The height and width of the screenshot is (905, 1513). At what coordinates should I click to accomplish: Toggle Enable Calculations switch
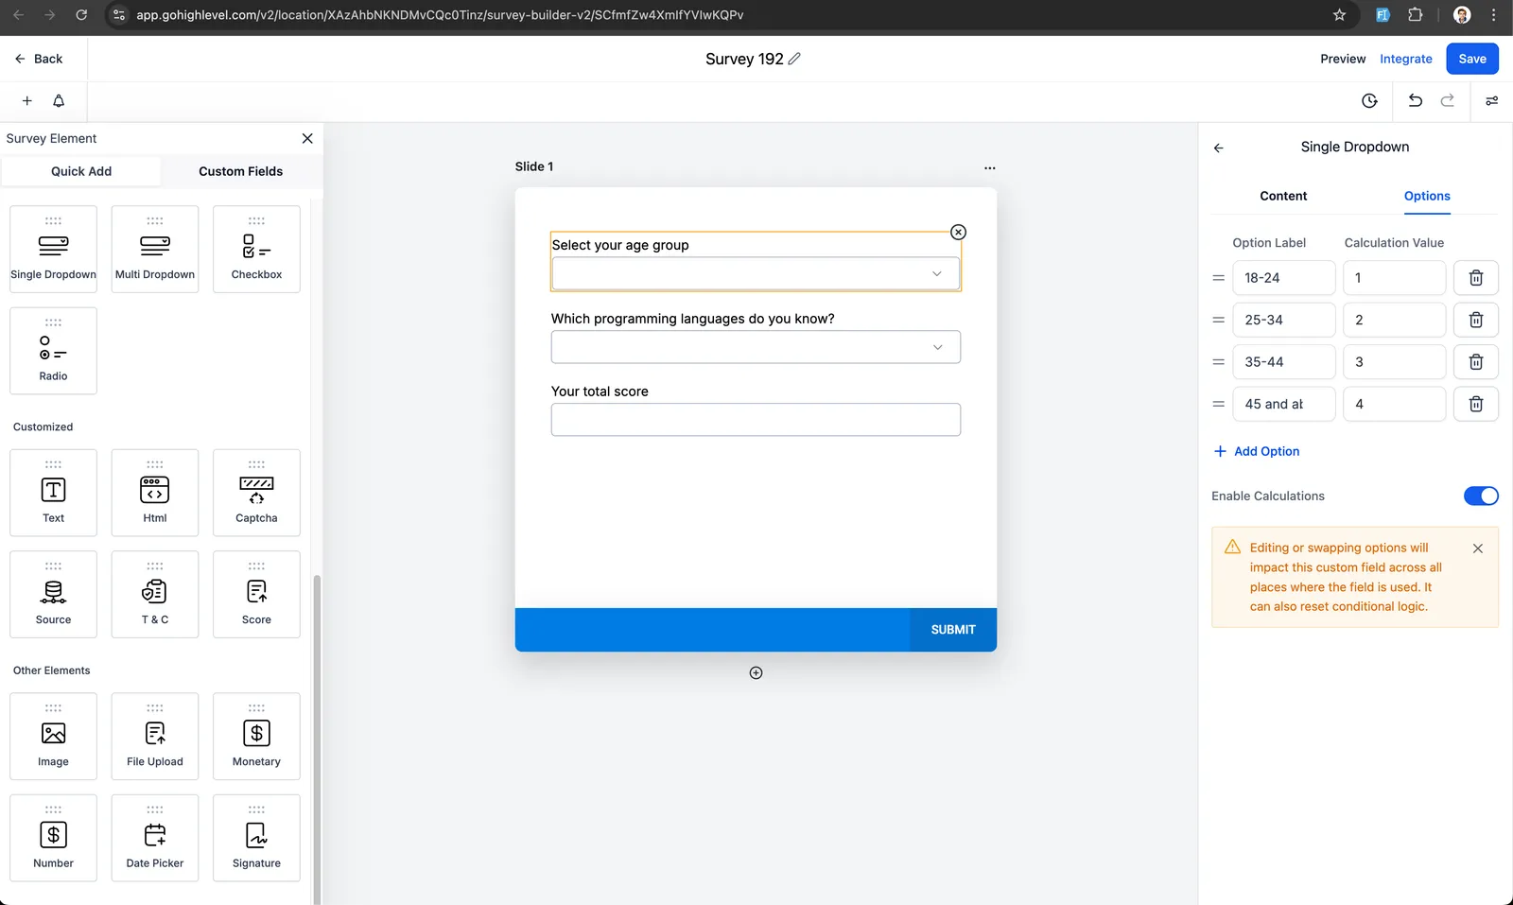tap(1481, 496)
